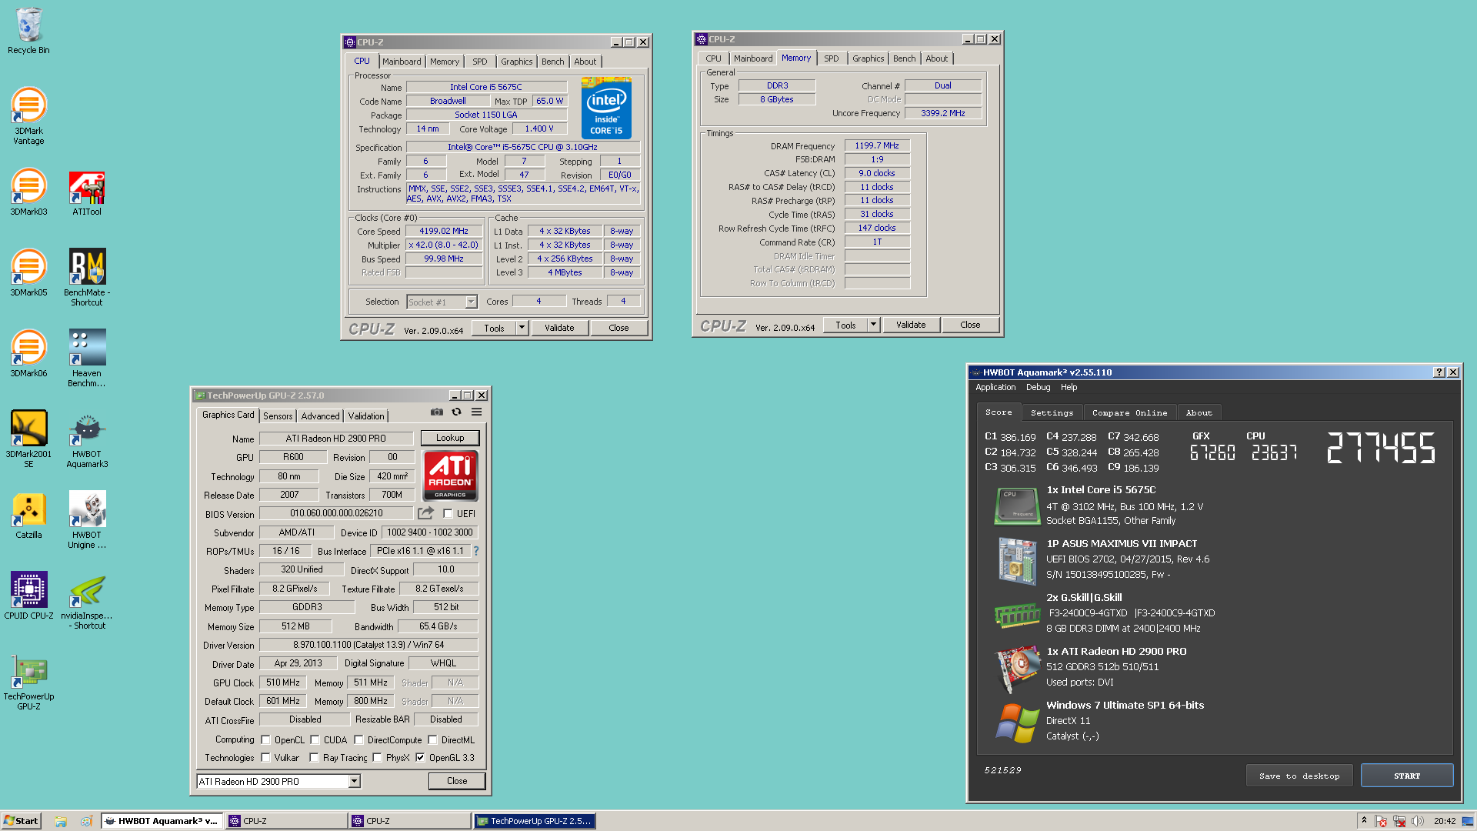
Task: Show hidden system tray icons arrow
Action: click(1364, 820)
